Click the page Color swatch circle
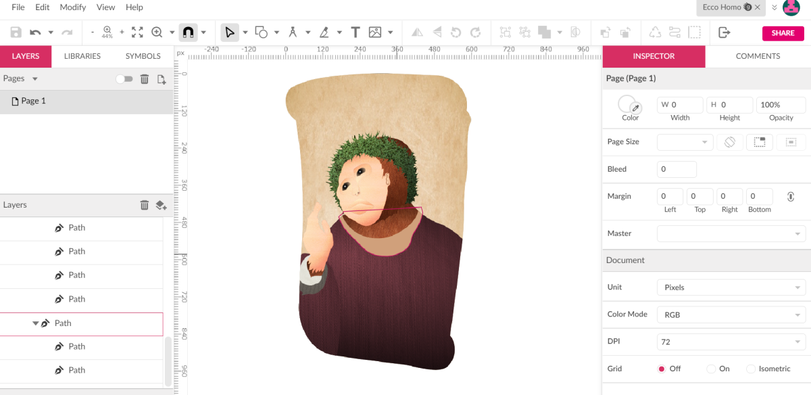811x395 pixels. [628, 104]
